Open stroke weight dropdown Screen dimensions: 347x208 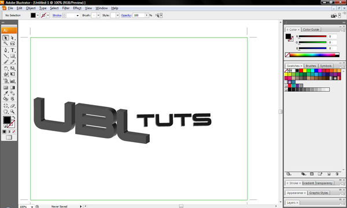coord(77,15)
